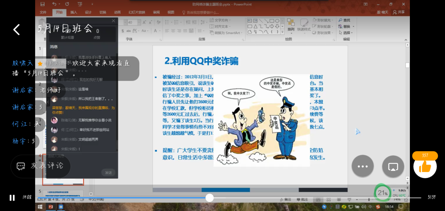Select the oval shape in shapes gallery

[x=277, y=21]
